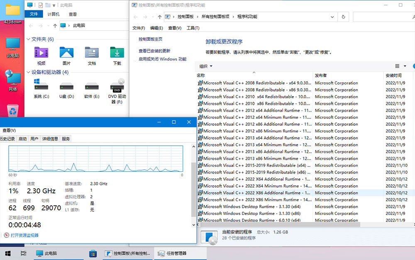Switch to the 服务 tab in Task Manager

(x=65, y=139)
